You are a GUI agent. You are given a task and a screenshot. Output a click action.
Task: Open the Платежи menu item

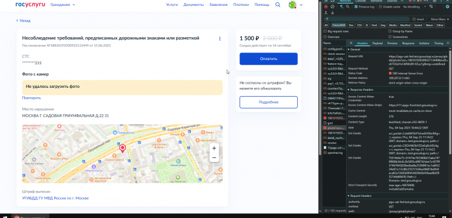[x=241, y=5]
